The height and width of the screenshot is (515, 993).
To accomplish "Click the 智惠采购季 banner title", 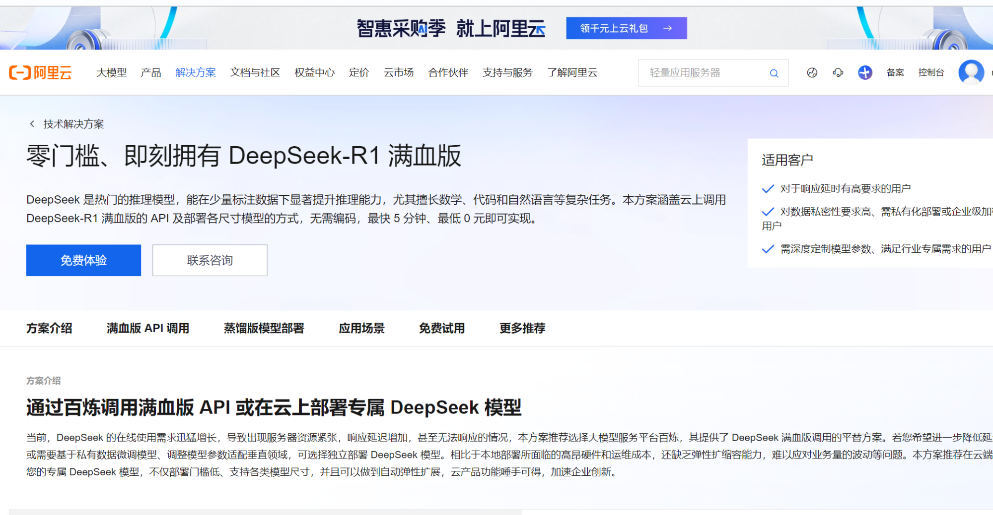I will 451,28.
